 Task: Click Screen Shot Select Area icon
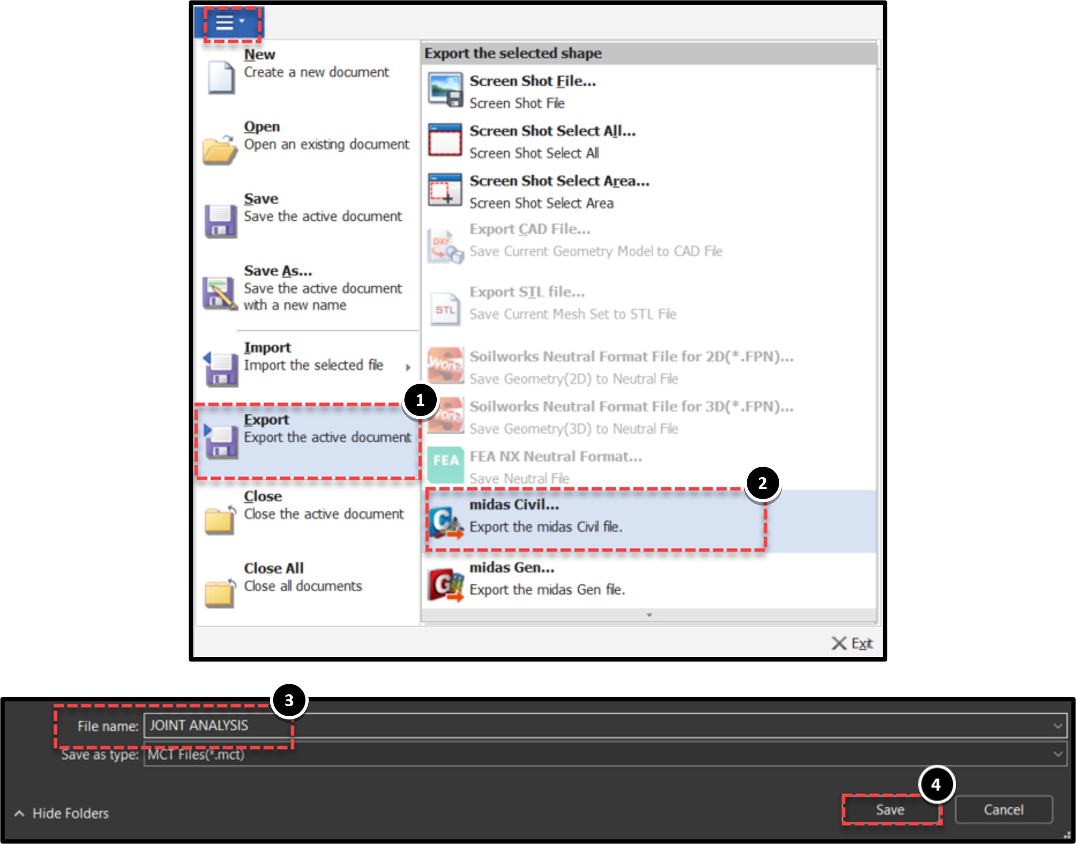pos(445,190)
